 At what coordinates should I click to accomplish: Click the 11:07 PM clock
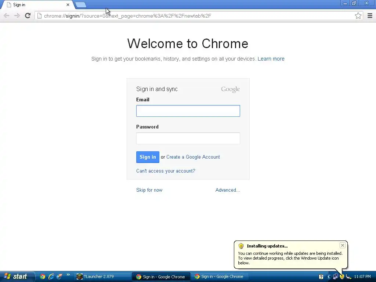click(x=362, y=277)
